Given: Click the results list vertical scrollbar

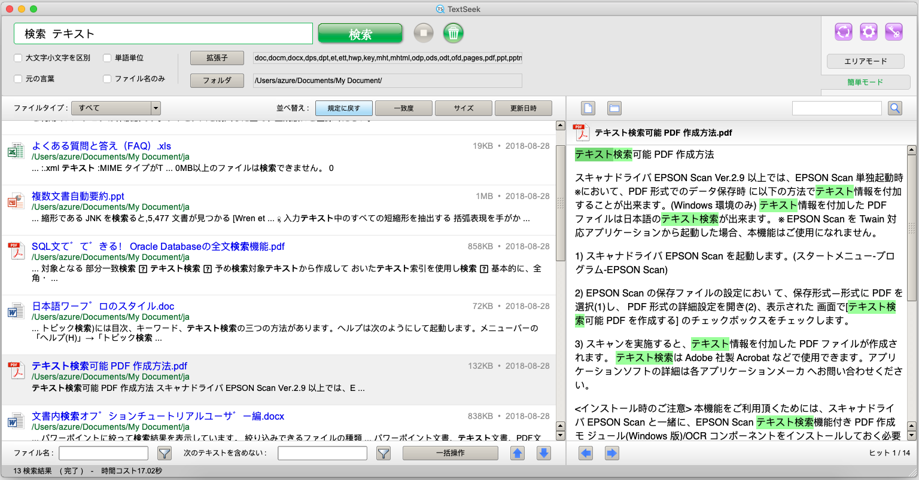Looking at the screenshot, I should tap(560, 203).
